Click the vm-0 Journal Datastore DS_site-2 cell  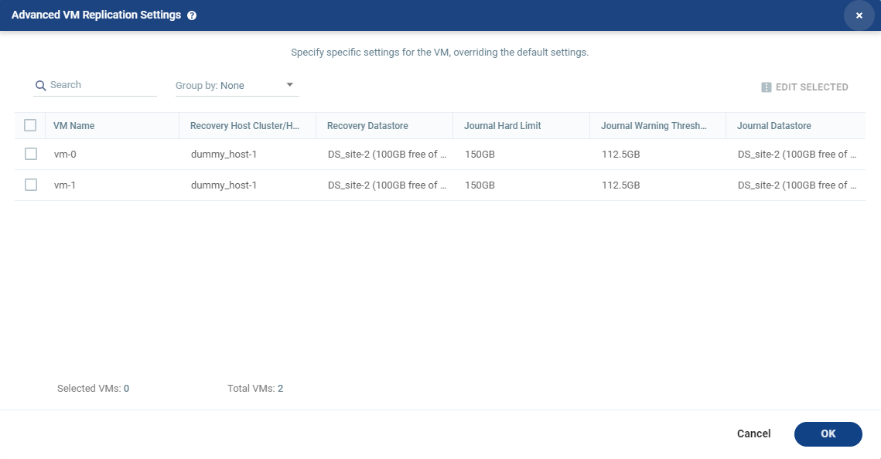click(x=797, y=155)
